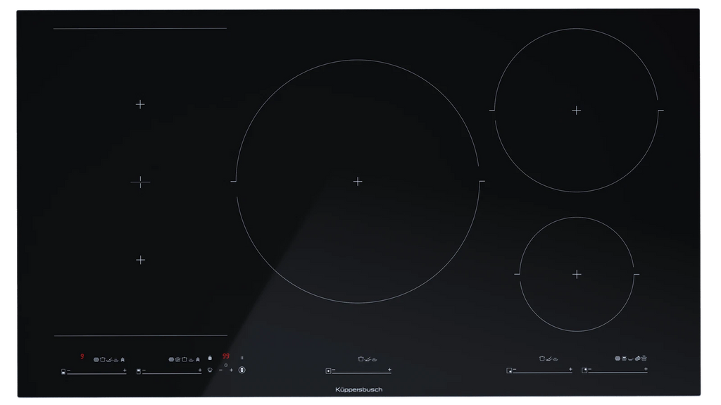Viewport: 721px width, 405px height.
Task: Select center zone indicator with centered dot
Action: (x=328, y=371)
